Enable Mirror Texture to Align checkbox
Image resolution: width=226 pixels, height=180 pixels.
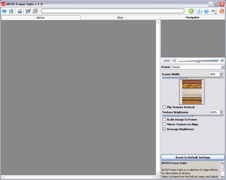164,124
